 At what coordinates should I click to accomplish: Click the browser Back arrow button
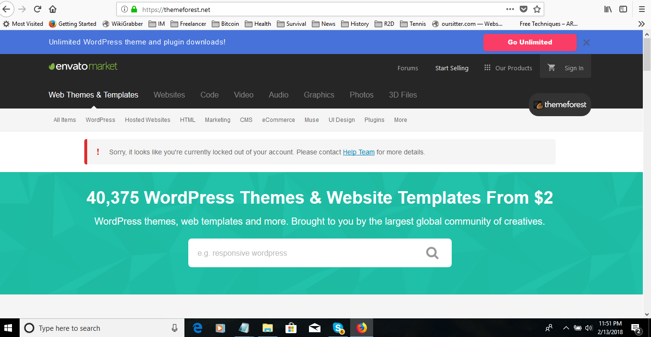point(5,9)
